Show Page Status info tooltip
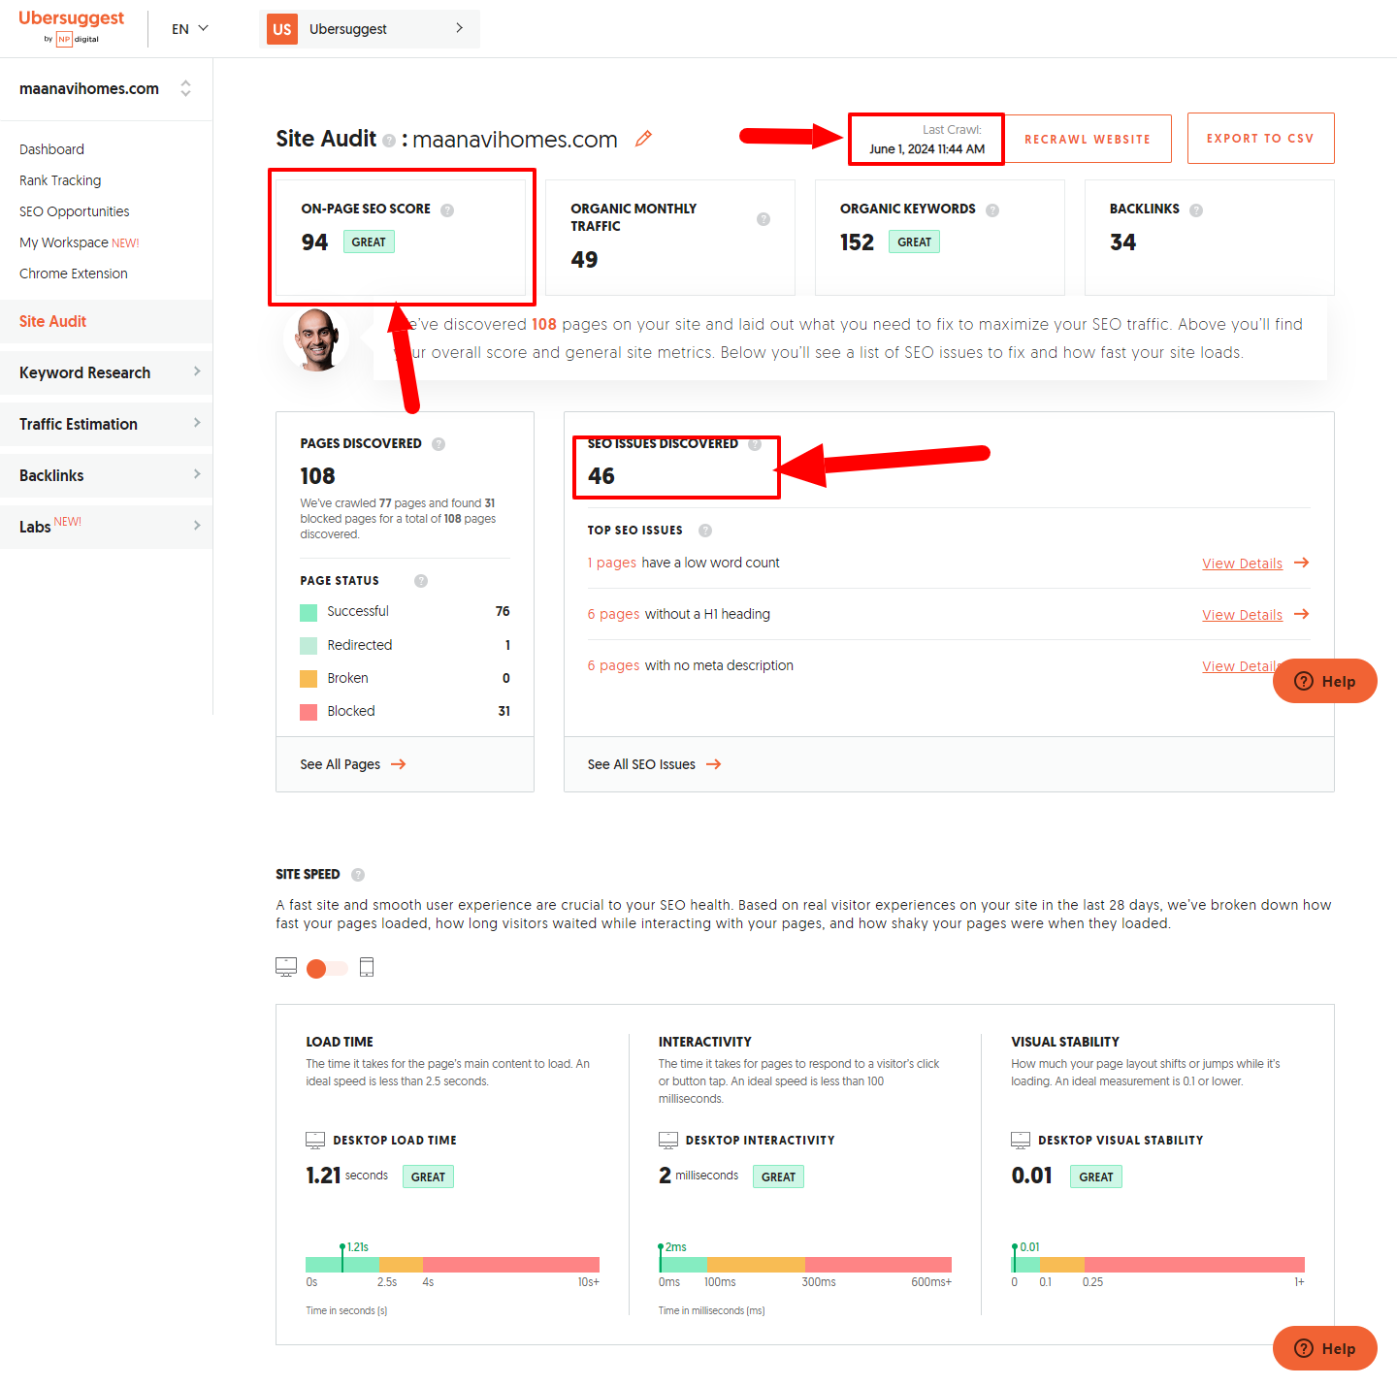 [421, 581]
